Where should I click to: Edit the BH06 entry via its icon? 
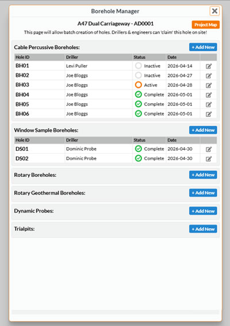209,114
